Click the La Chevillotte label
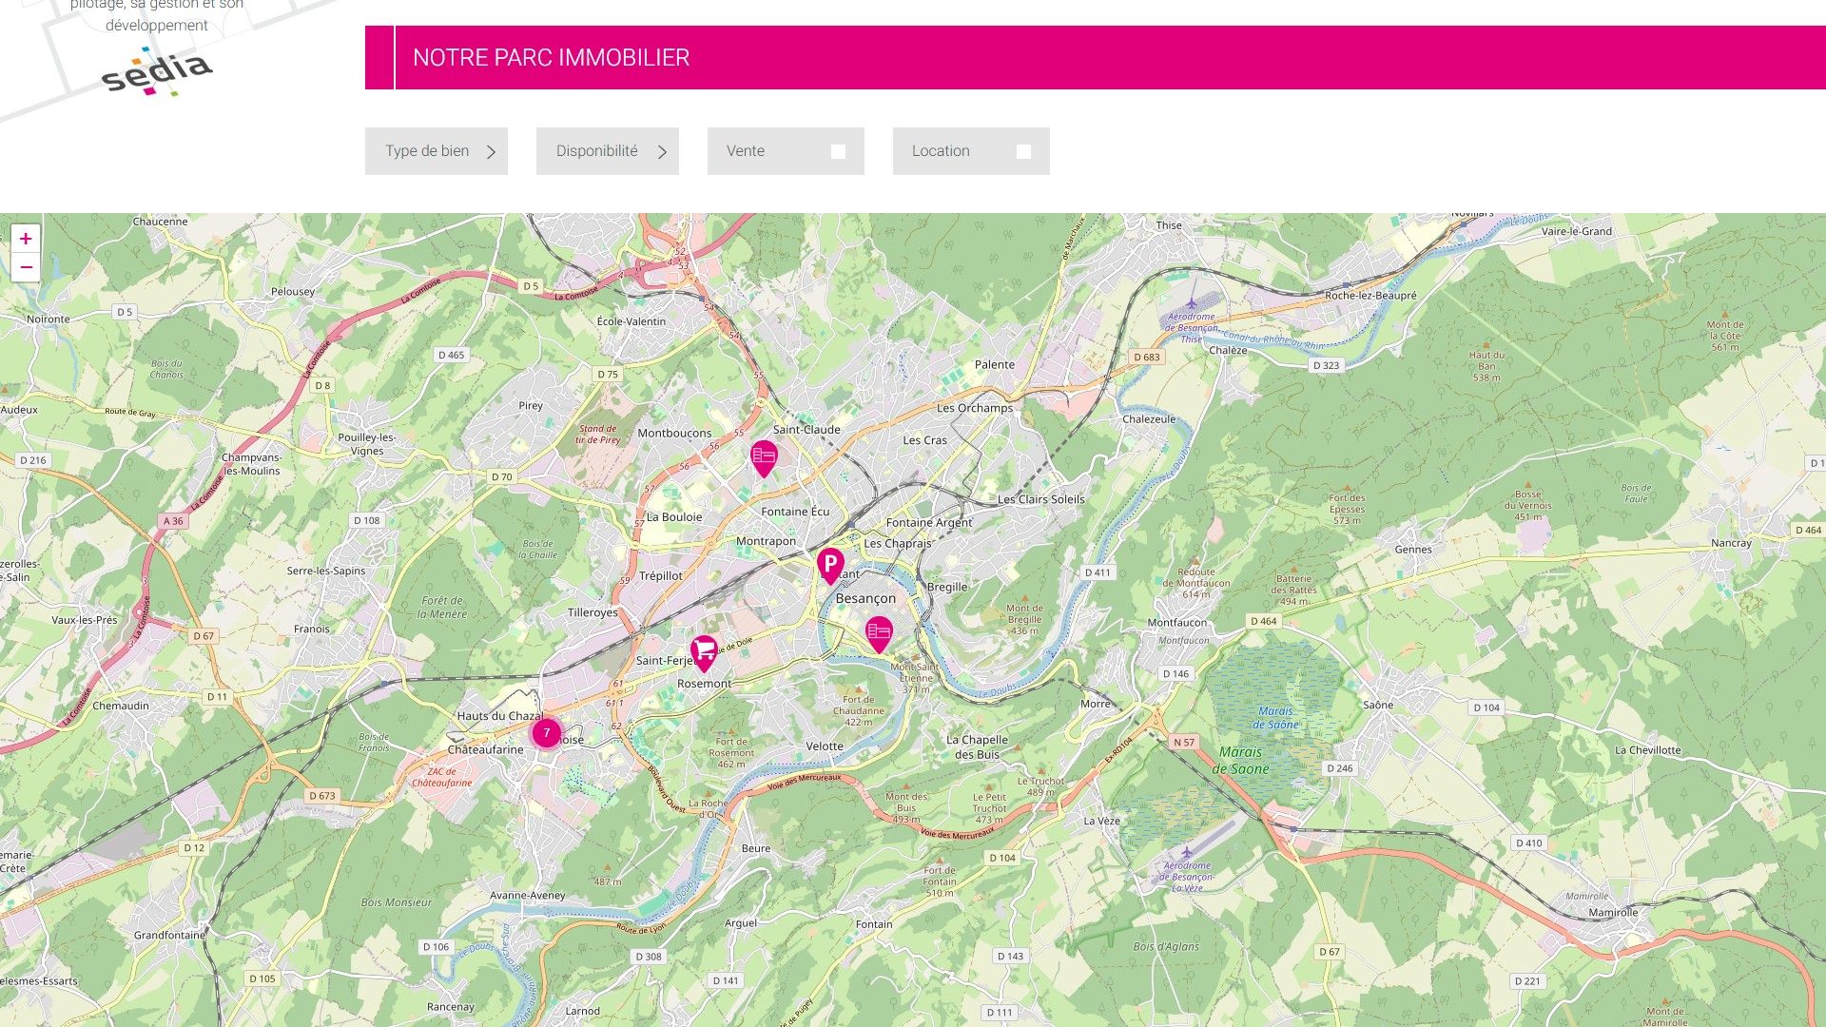 [1647, 750]
